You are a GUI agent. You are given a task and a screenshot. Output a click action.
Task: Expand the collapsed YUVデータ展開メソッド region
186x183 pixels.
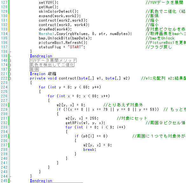tap(10, 60)
